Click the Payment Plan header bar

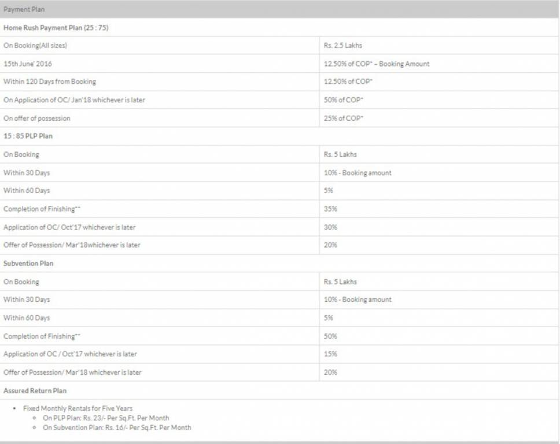coord(279,9)
